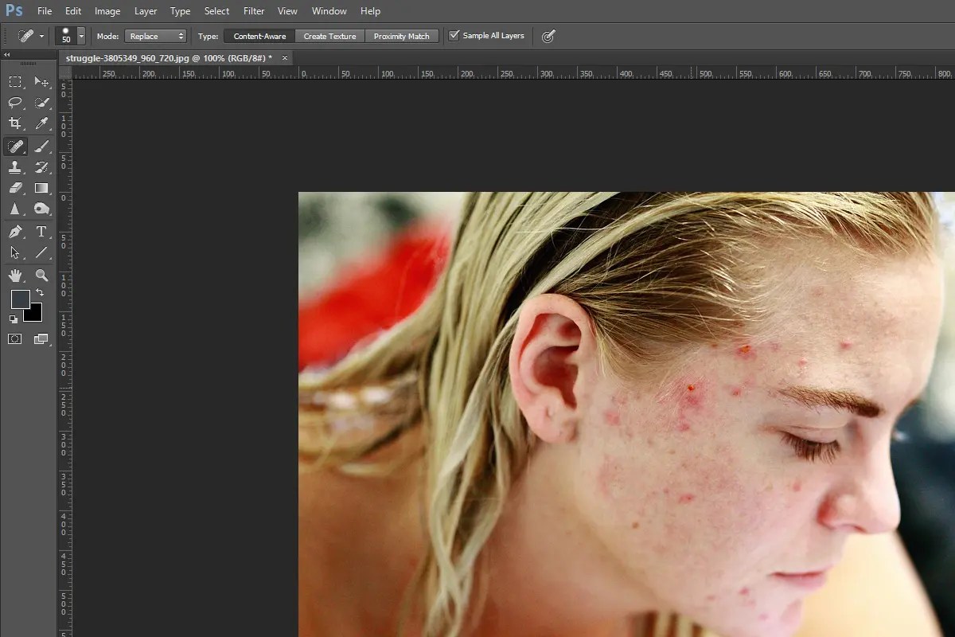Enable Quick Mask mode
Viewport: 955px width, 637px height.
point(14,338)
